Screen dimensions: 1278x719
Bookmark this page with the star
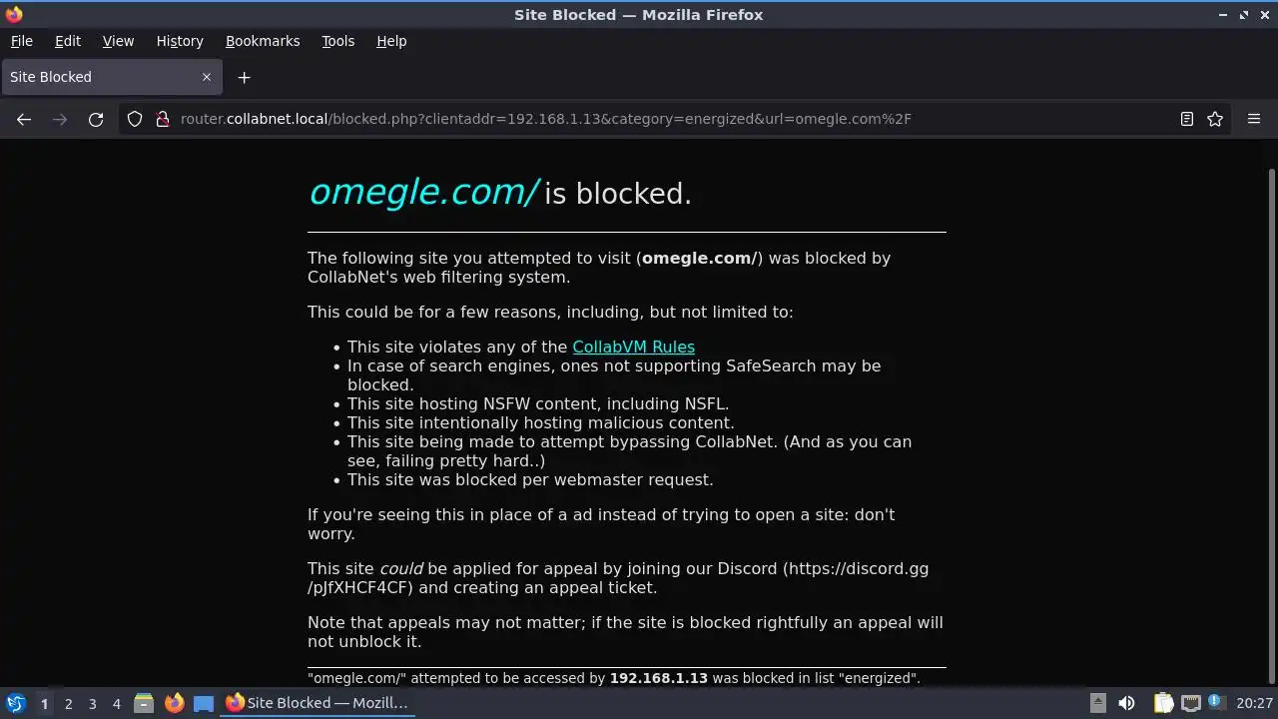1215,119
